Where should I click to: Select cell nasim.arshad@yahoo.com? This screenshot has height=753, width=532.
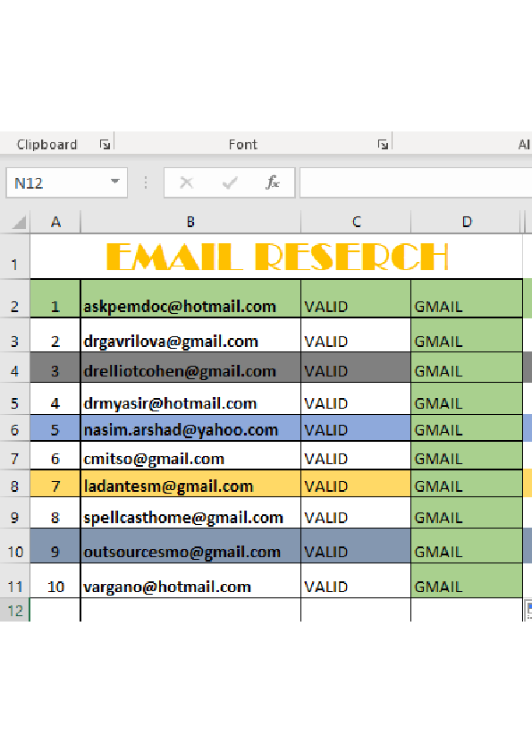(x=190, y=427)
